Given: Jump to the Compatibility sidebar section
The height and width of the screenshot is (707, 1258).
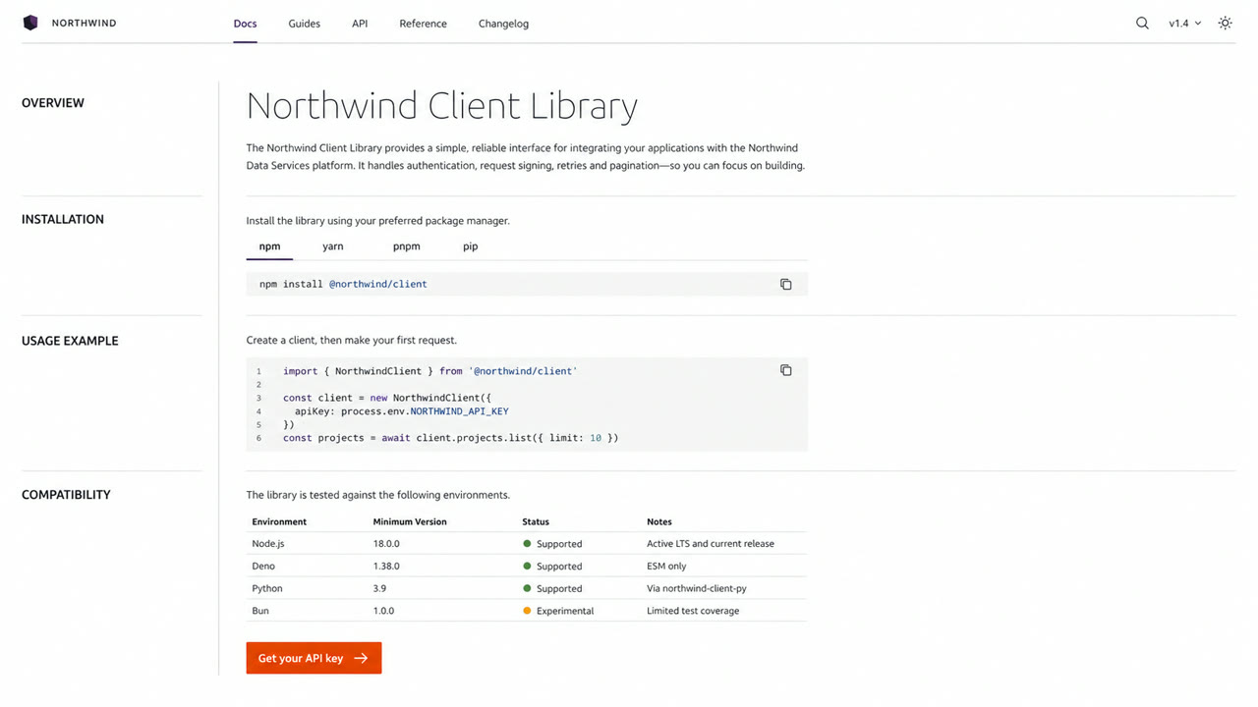Looking at the screenshot, I should [66, 495].
